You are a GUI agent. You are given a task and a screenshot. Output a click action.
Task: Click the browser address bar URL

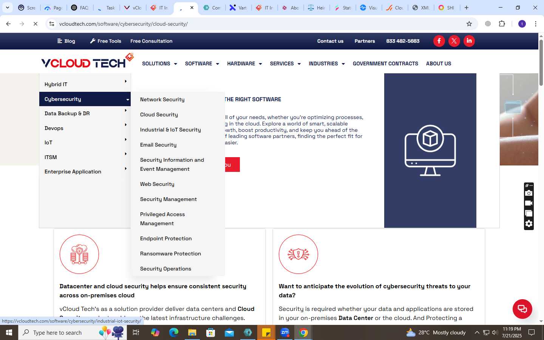(x=124, y=24)
